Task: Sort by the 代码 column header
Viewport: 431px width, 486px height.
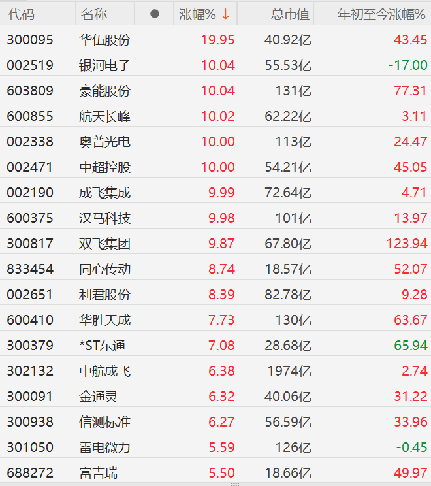Action: click(21, 14)
